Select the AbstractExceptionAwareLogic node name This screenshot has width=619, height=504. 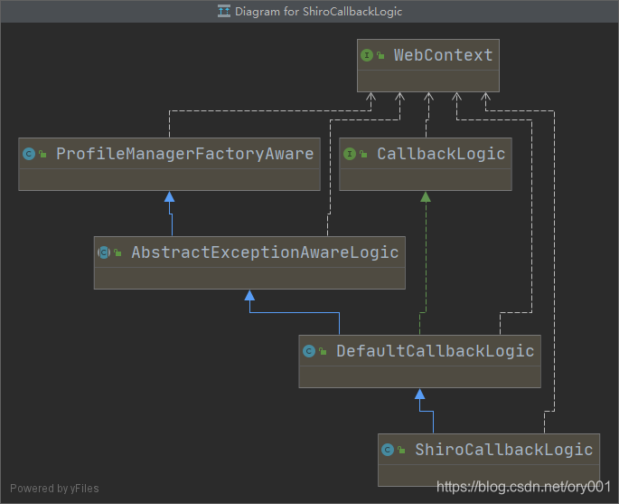pyautogui.click(x=265, y=252)
